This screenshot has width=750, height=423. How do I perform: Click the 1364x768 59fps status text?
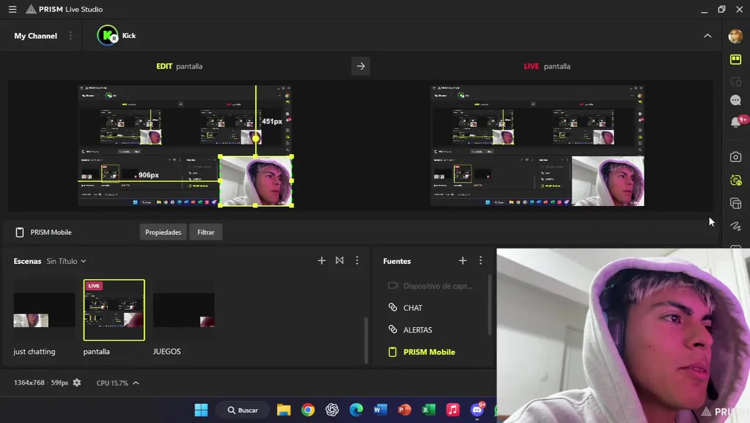pyautogui.click(x=41, y=382)
